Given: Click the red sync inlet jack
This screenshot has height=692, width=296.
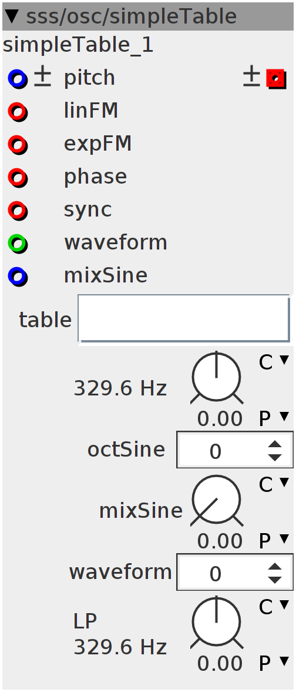Looking at the screenshot, I should pos(18,211).
